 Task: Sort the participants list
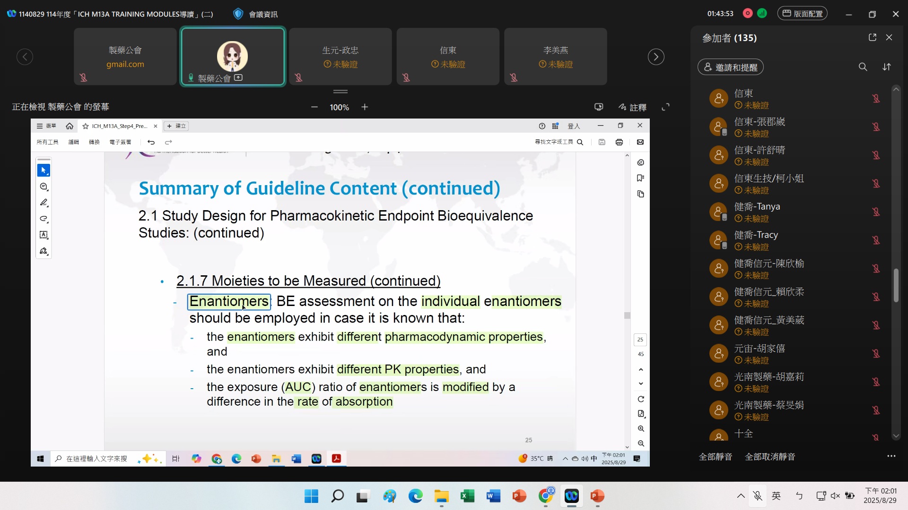point(887,67)
